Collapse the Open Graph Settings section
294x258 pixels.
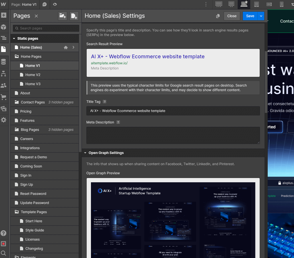[x=85, y=153]
